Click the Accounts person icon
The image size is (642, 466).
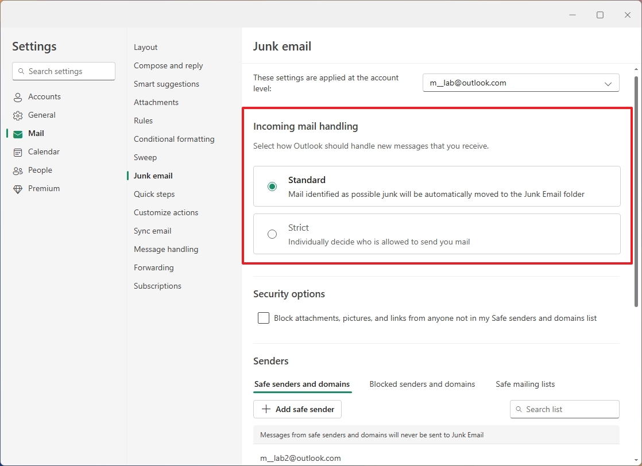pyautogui.click(x=18, y=98)
